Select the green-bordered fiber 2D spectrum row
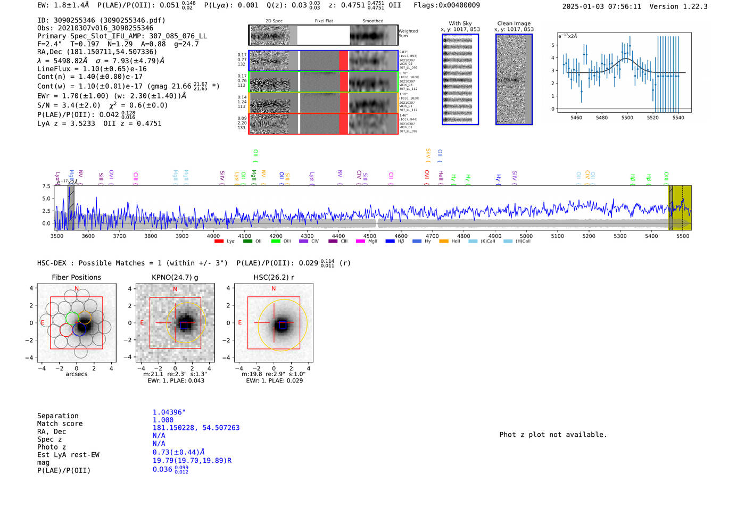Screen dimensions: 745x507 tap(323, 82)
